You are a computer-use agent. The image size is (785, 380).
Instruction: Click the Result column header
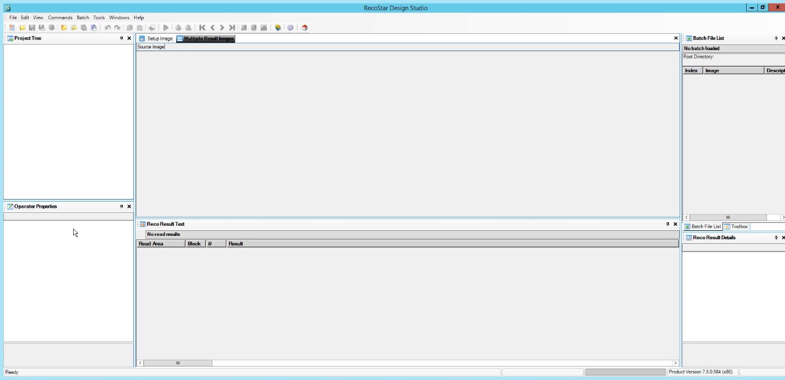pyautogui.click(x=452, y=244)
